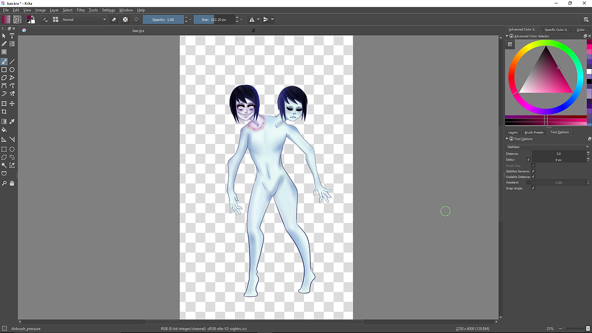The image size is (592, 333).
Task: Open the Layer menu
Action: tap(54, 10)
